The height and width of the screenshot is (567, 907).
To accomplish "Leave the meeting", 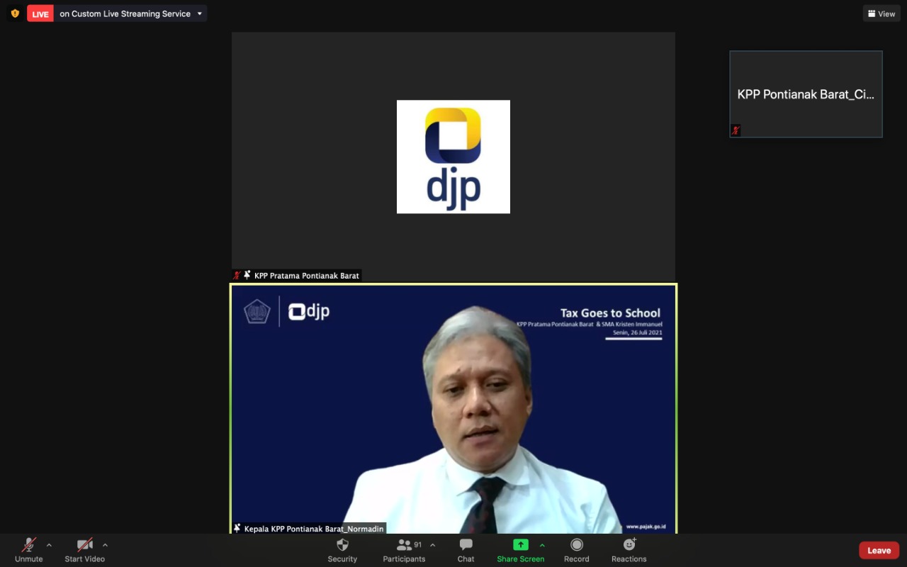I will (x=879, y=550).
